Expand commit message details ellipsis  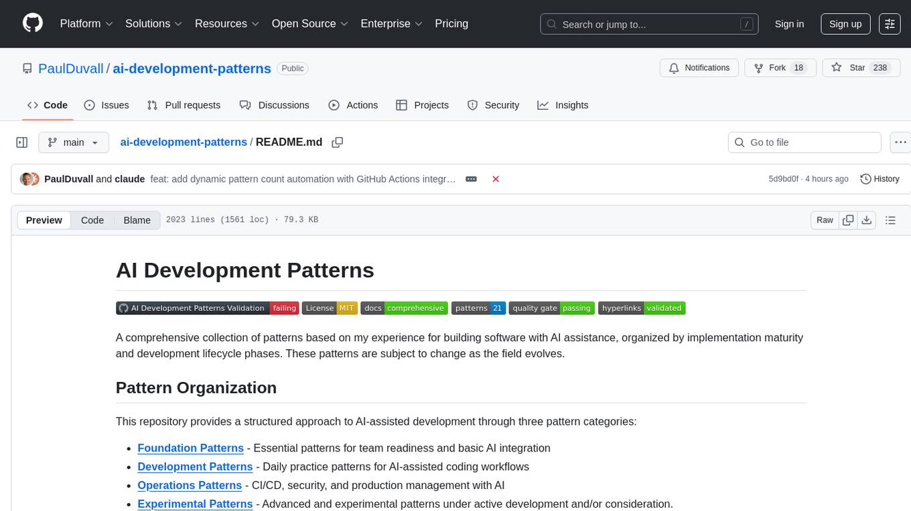coord(471,179)
